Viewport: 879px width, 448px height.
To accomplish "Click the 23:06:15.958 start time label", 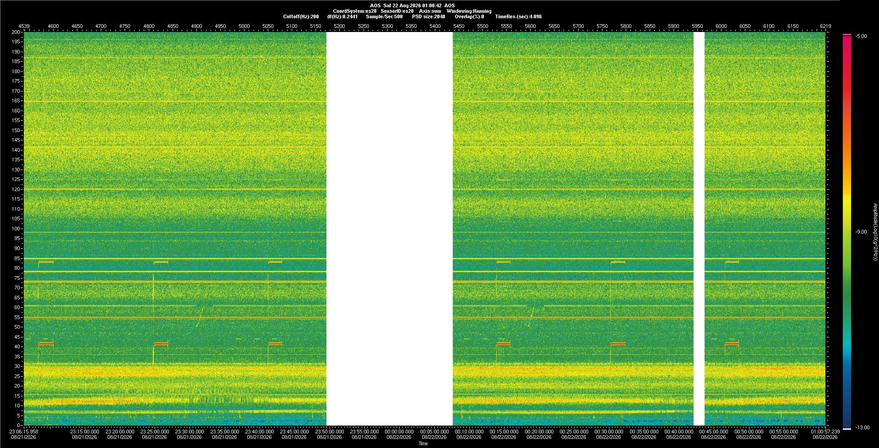I will pyautogui.click(x=24, y=432).
